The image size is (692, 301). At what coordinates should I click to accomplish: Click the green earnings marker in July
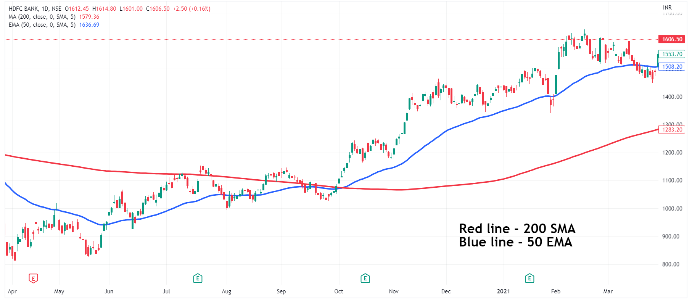pos(198,278)
